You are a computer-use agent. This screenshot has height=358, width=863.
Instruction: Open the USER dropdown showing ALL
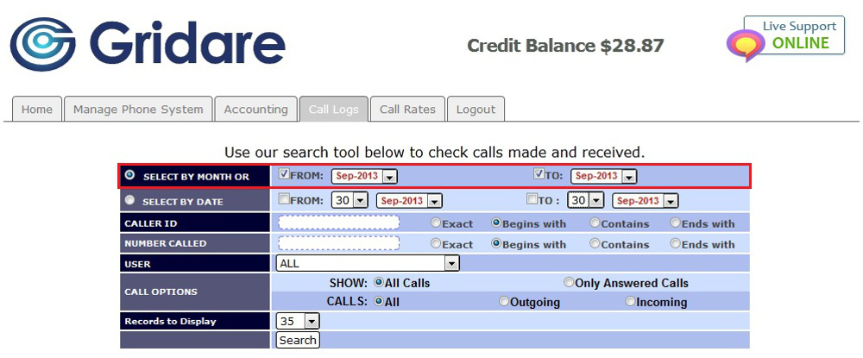click(x=368, y=263)
